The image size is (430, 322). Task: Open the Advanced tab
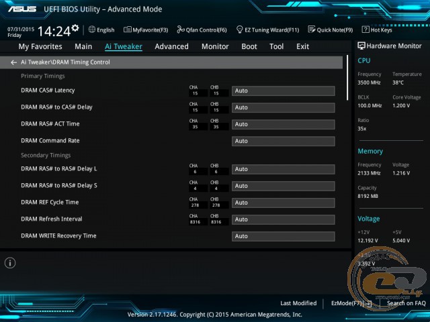click(x=171, y=46)
